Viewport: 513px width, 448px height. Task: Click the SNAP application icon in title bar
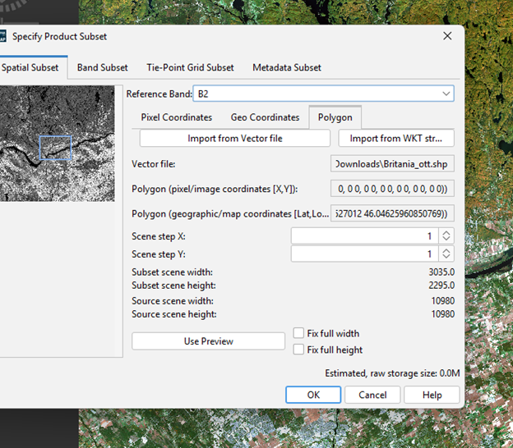(3, 36)
